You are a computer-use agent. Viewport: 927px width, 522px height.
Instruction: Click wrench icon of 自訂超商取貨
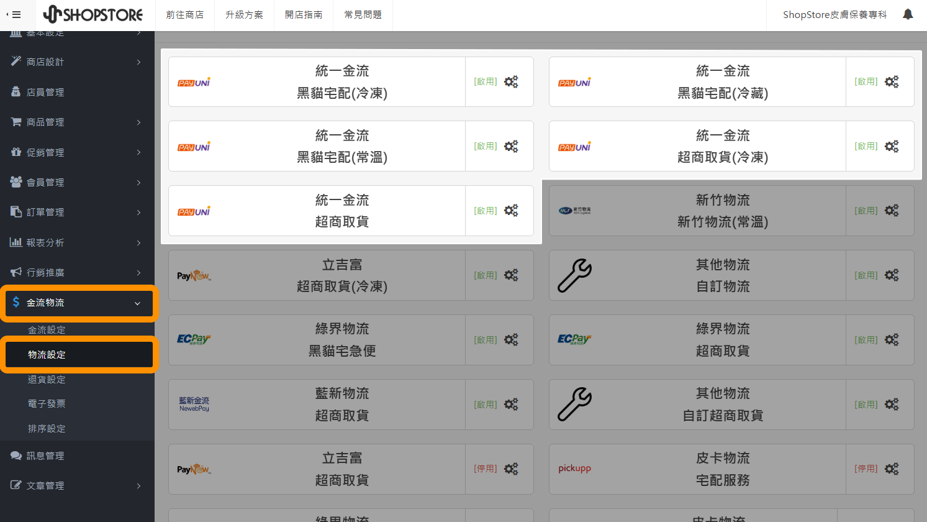tap(574, 405)
